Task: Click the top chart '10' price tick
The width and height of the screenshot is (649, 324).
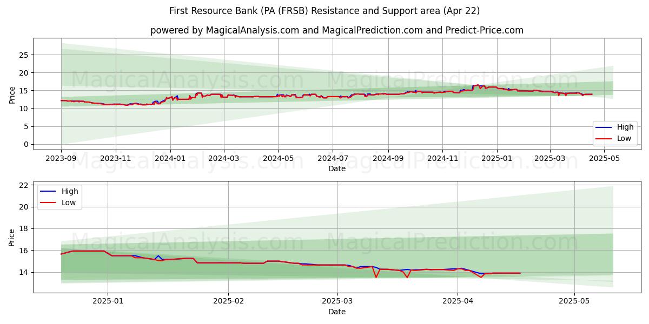Action: point(24,109)
